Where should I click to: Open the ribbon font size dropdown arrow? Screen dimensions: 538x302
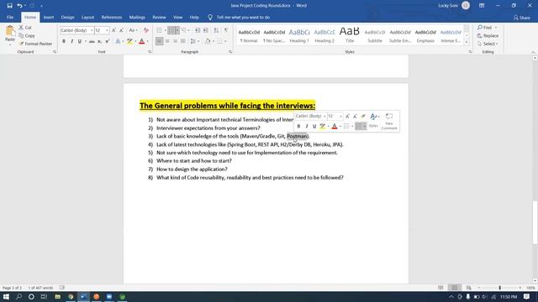coord(107,30)
